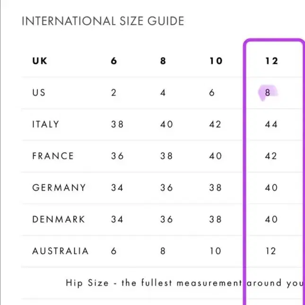Click the ITALY row label
The width and height of the screenshot is (305, 305).
click(45, 124)
